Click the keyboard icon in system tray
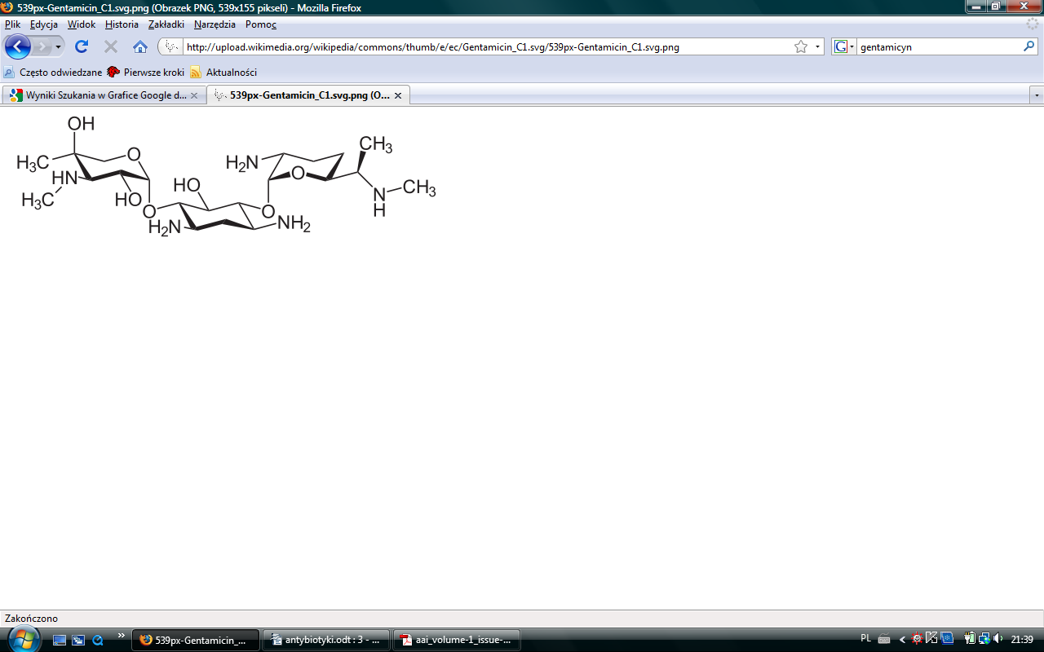 (x=884, y=640)
